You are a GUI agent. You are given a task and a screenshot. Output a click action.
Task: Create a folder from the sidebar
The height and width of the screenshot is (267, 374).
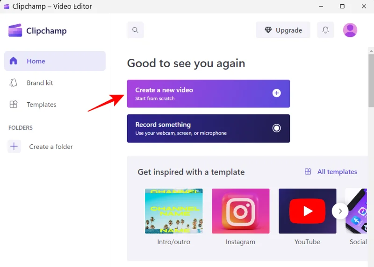tap(41, 147)
